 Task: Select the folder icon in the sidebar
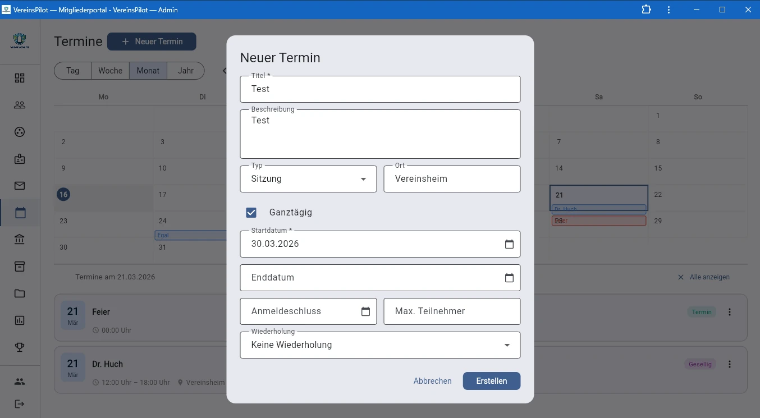[x=20, y=293]
